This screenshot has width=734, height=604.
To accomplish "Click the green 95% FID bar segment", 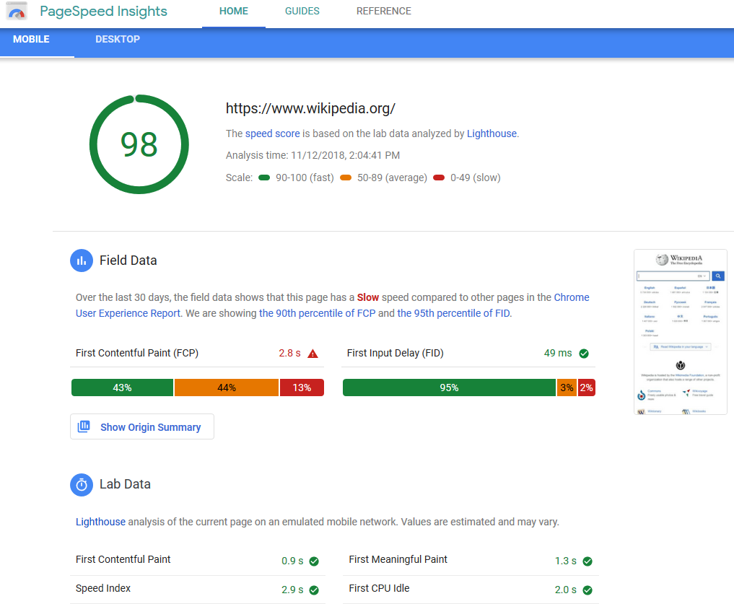I will coord(449,388).
